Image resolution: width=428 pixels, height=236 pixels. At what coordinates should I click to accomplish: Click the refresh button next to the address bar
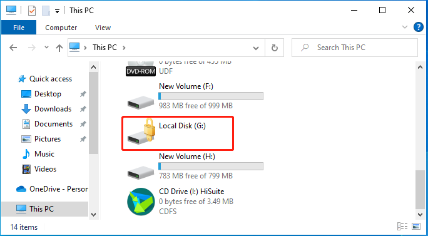coord(274,48)
